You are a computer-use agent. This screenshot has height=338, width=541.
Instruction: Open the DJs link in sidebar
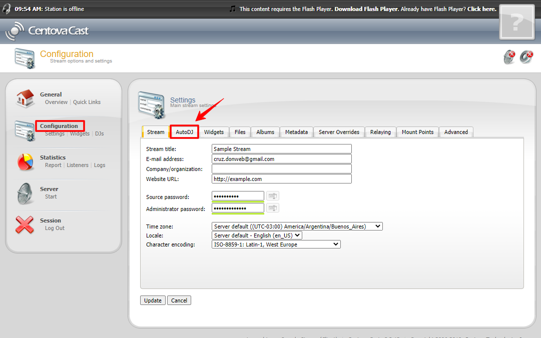(x=100, y=133)
